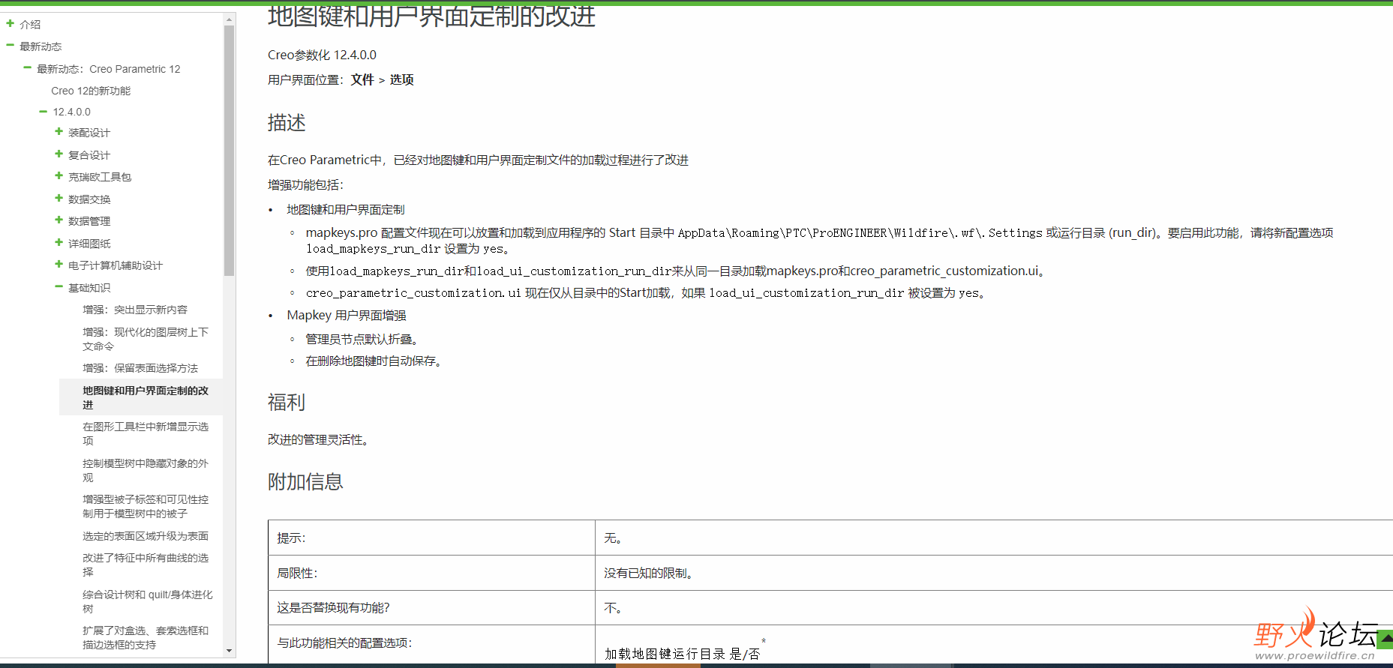Click sidebar scrollbar down arrow
1393x668 pixels.
pos(230,651)
